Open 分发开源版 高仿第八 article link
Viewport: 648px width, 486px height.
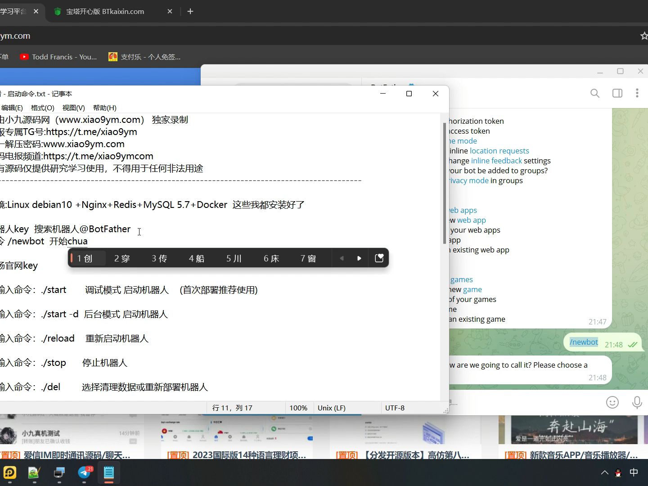403,455
